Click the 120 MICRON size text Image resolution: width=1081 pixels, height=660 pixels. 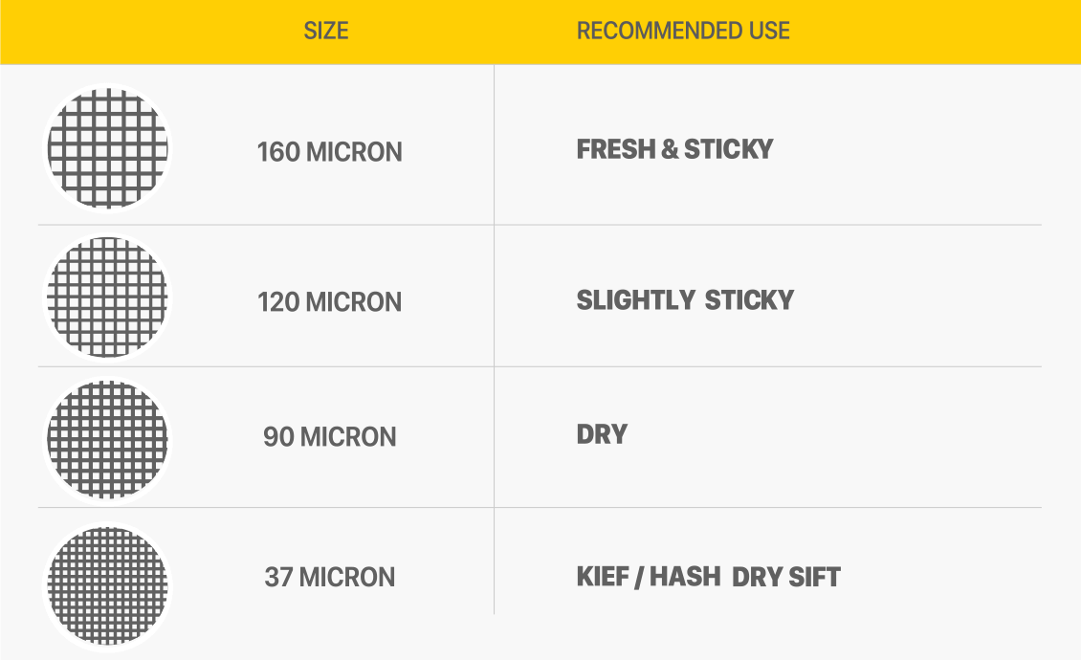pos(329,302)
